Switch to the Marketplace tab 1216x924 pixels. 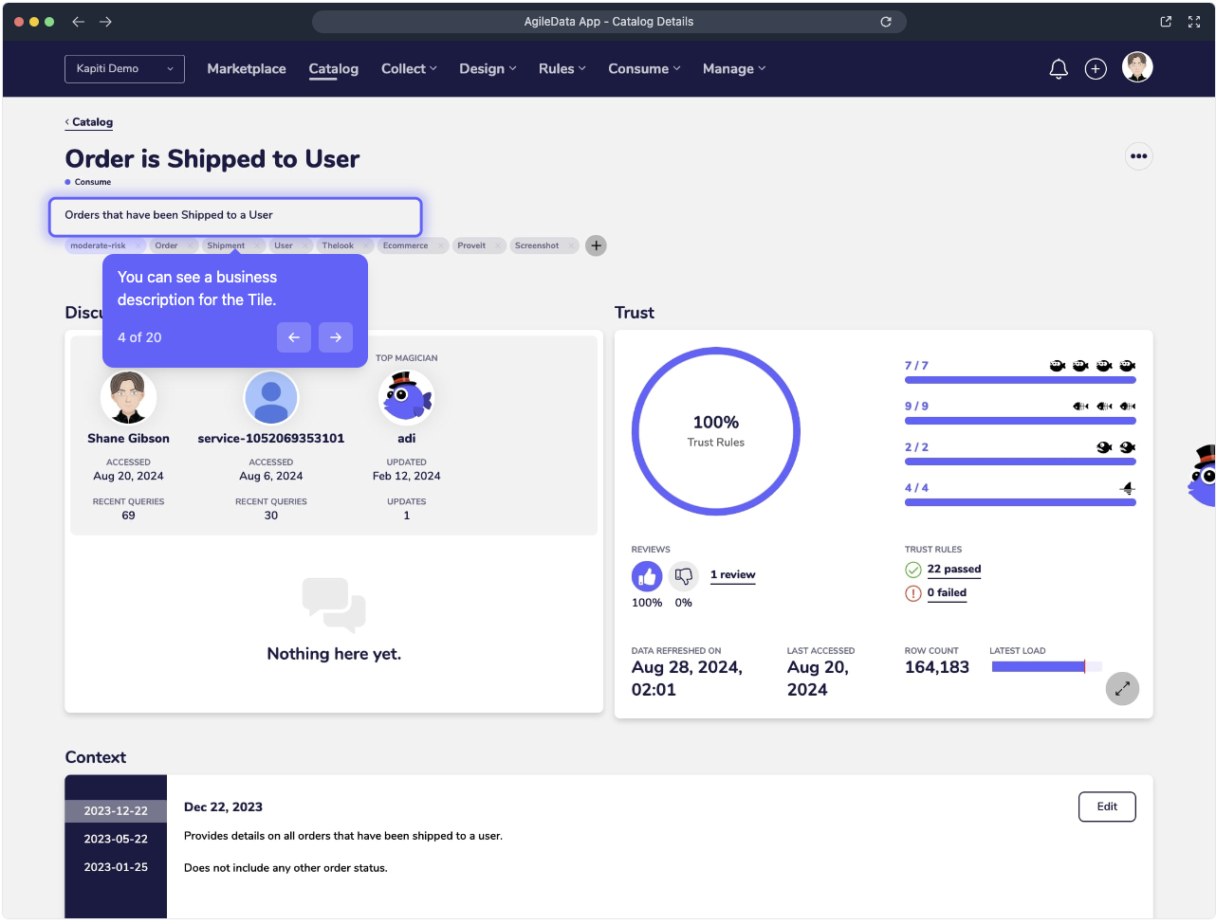[x=246, y=68]
